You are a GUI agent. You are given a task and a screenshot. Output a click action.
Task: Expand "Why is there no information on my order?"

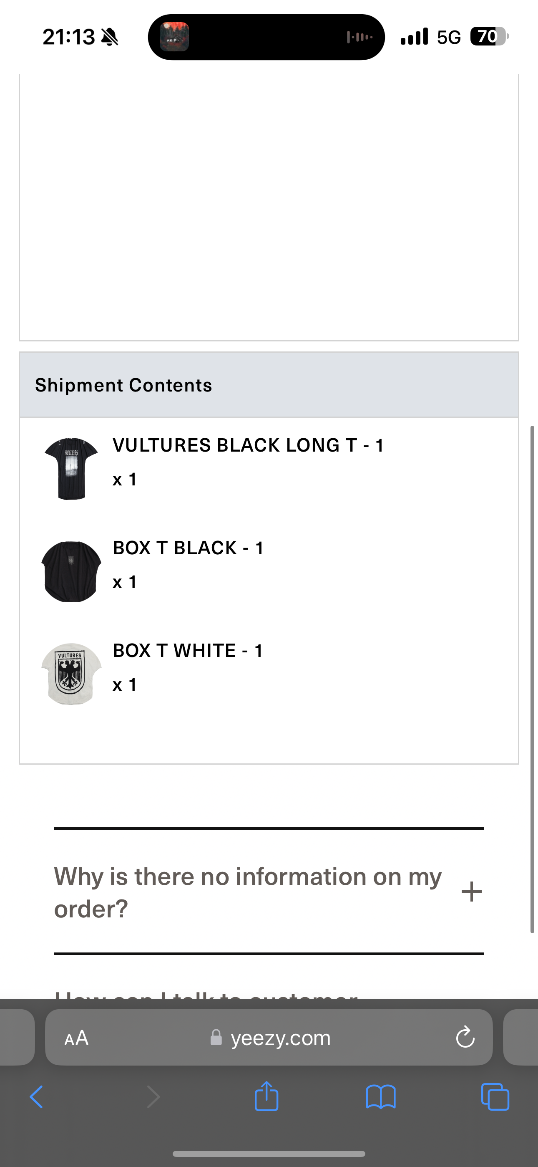pos(248,892)
